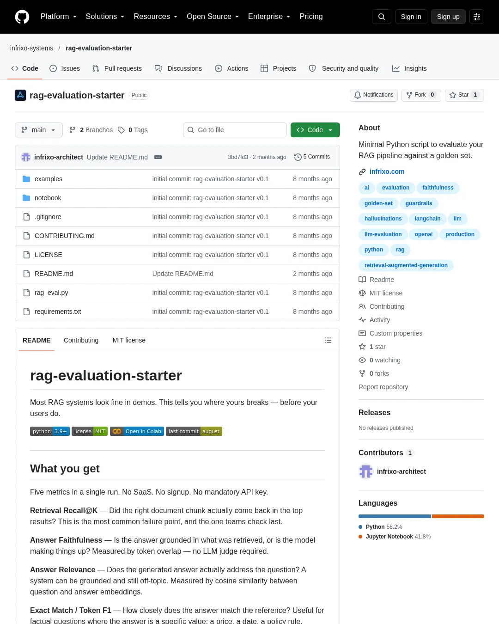This screenshot has width=499, height=624.
Task: Click the Python blue language bar segment
Action: click(x=395, y=516)
